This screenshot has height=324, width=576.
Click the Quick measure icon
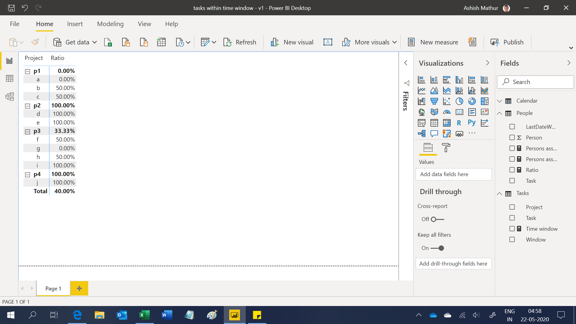tap(472, 42)
